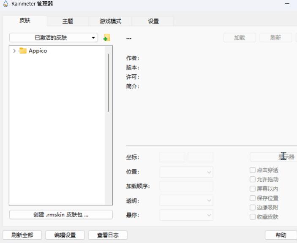
Task: Click the Rainmeter raindrop icon in title bar
Action: pyautogui.click(x=5, y=4)
